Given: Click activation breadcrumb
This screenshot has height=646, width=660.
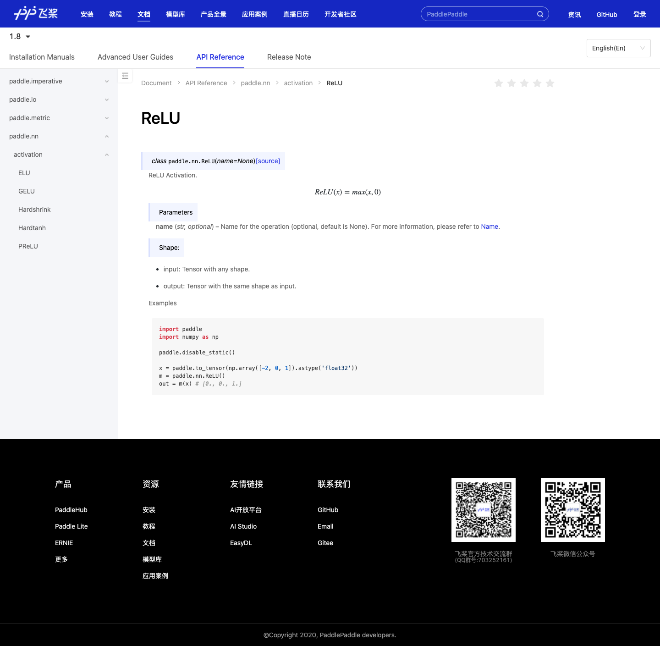Looking at the screenshot, I should coord(298,83).
